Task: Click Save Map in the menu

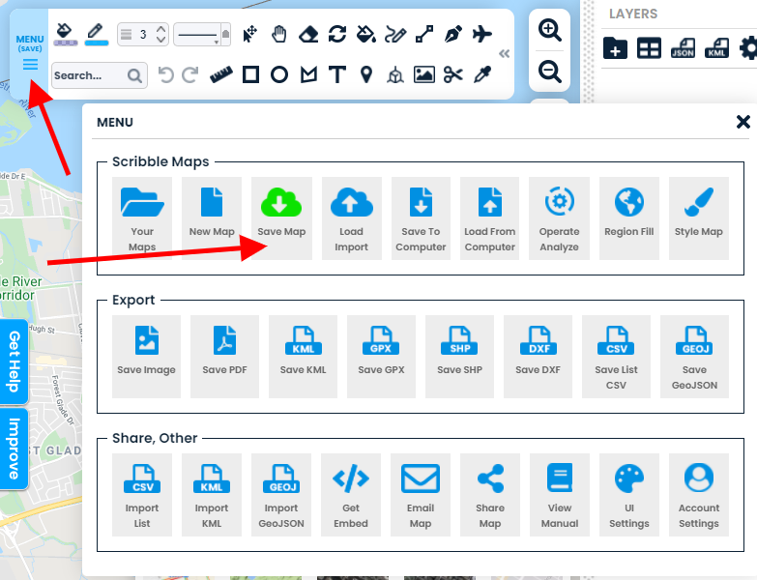Action: pyautogui.click(x=281, y=217)
